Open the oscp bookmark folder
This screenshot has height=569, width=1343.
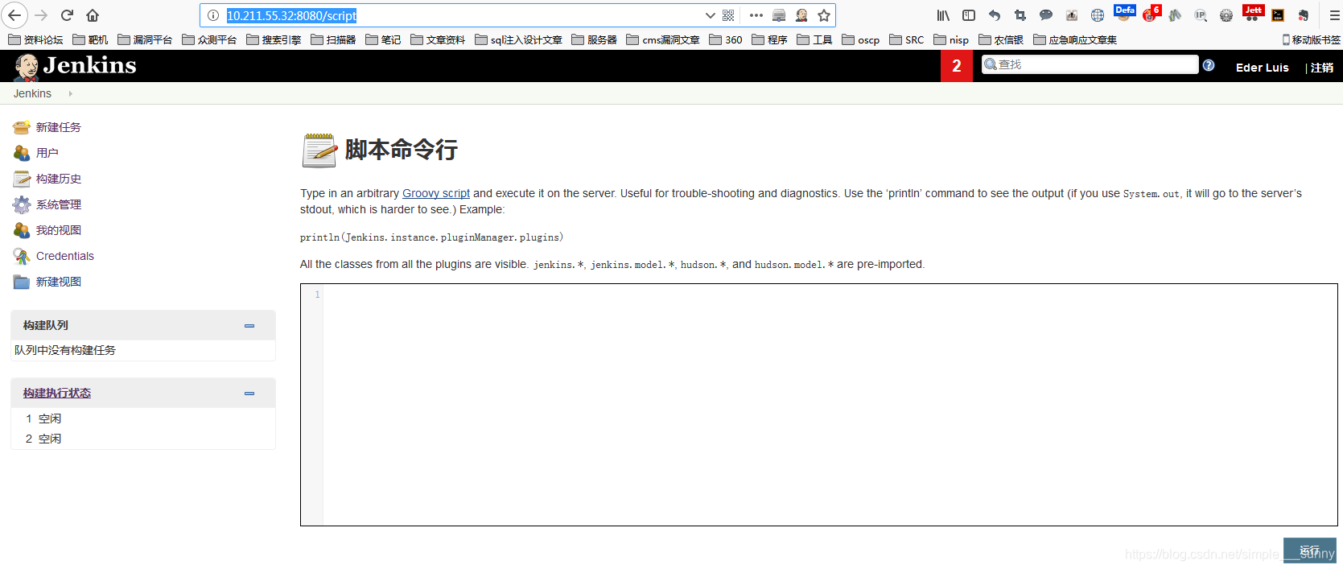(x=860, y=39)
